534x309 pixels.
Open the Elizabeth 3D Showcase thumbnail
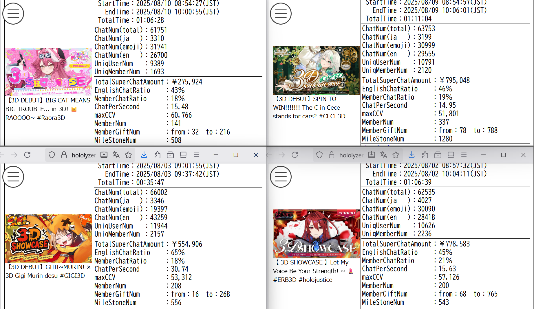click(316, 234)
